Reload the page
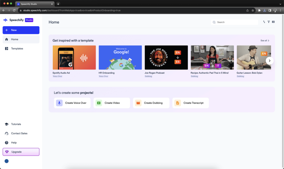The width and height of the screenshot is (284, 169). [x=14, y=10]
